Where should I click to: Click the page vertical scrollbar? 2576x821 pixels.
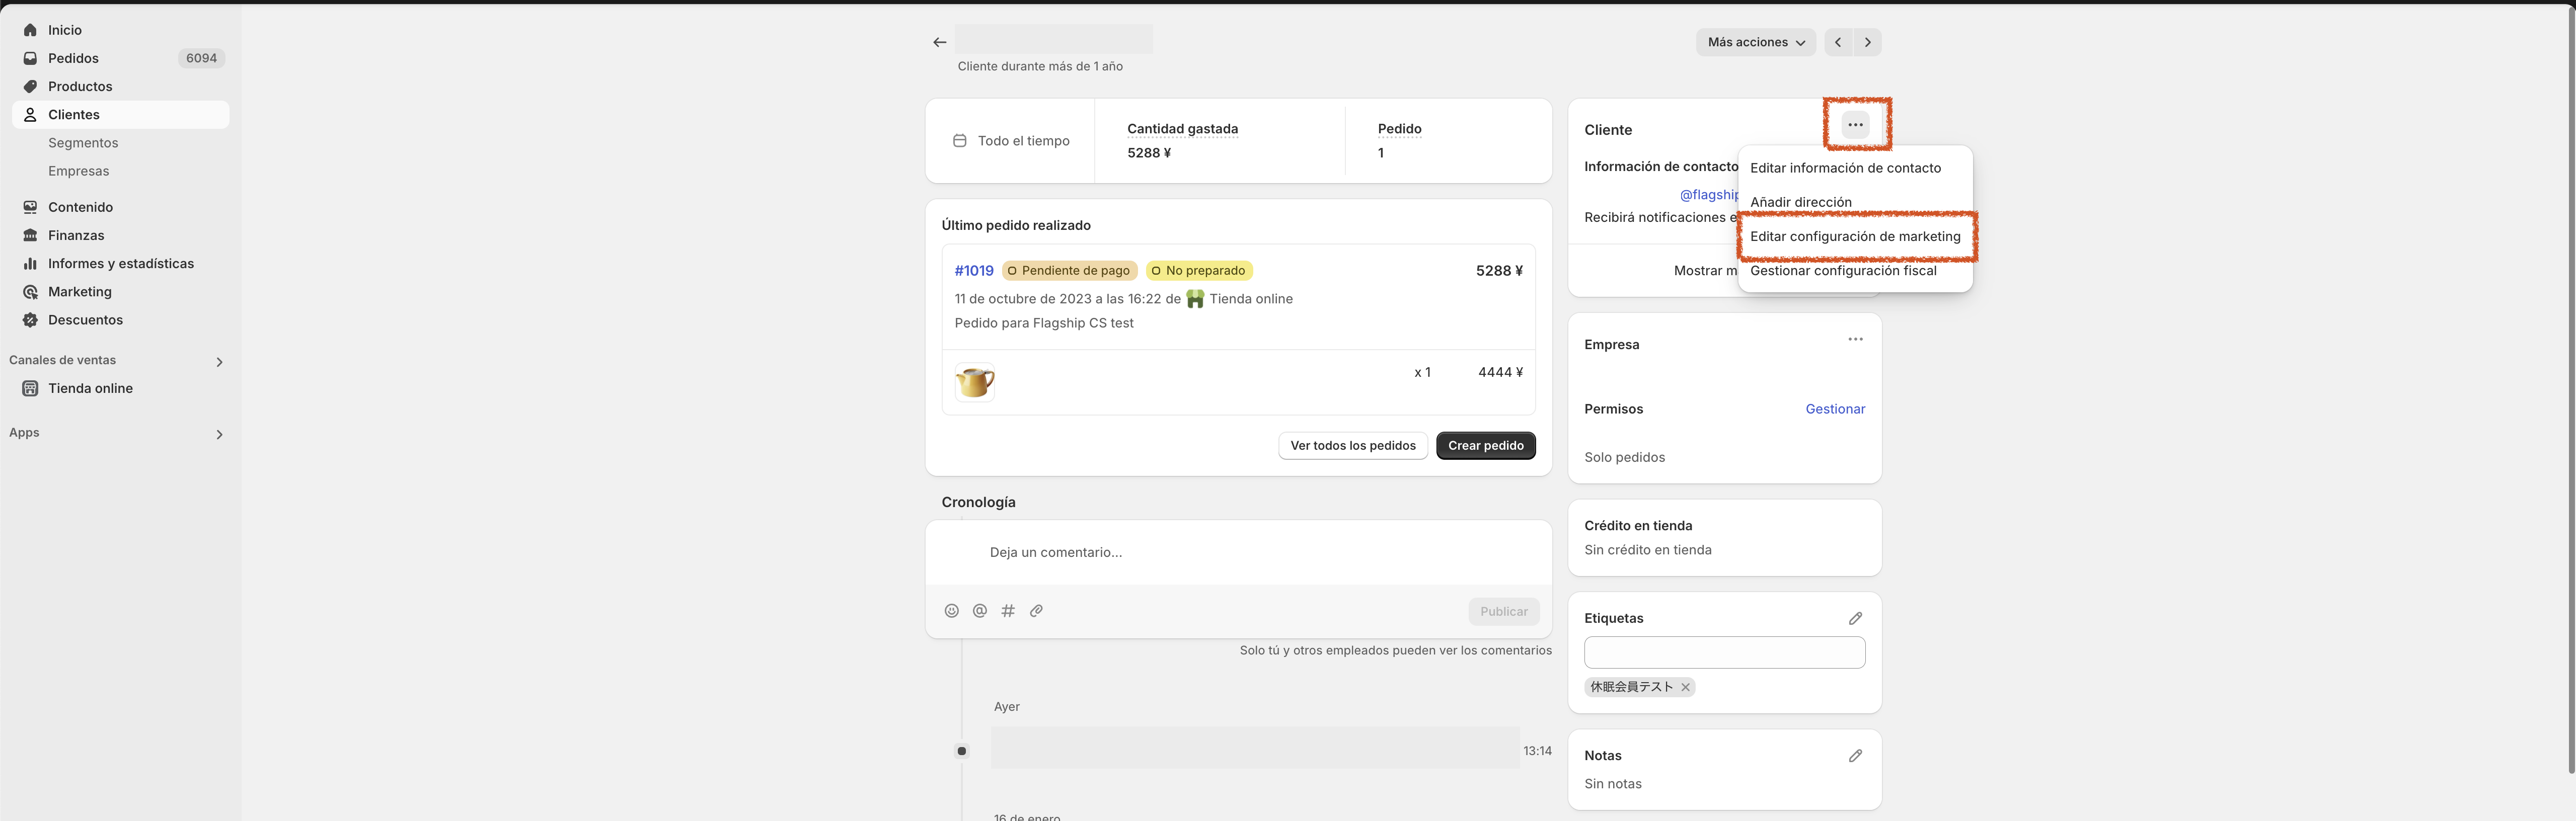pos(2570,390)
